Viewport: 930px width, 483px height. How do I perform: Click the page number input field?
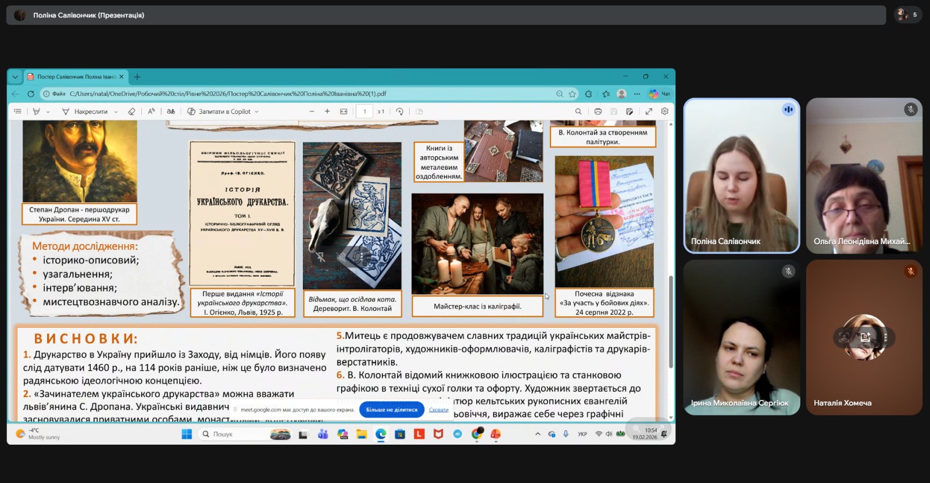click(364, 112)
